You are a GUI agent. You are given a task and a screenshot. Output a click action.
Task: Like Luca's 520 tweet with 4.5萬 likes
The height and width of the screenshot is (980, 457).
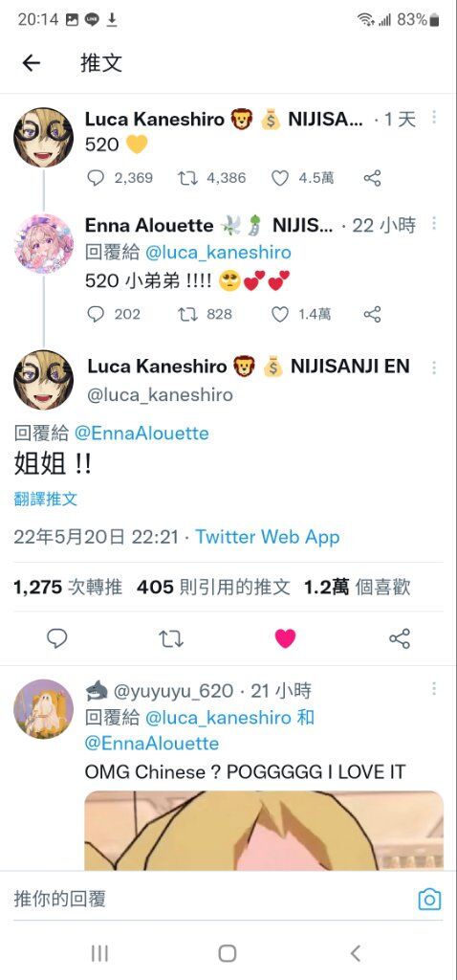(280, 178)
